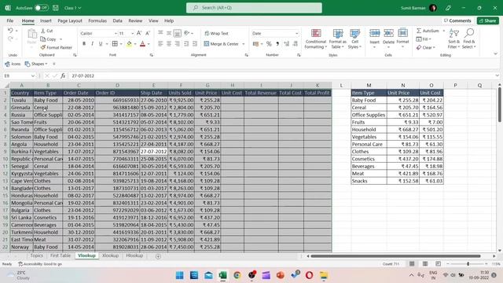
Task: Click the Page Layout view icon
Action: point(424,264)
